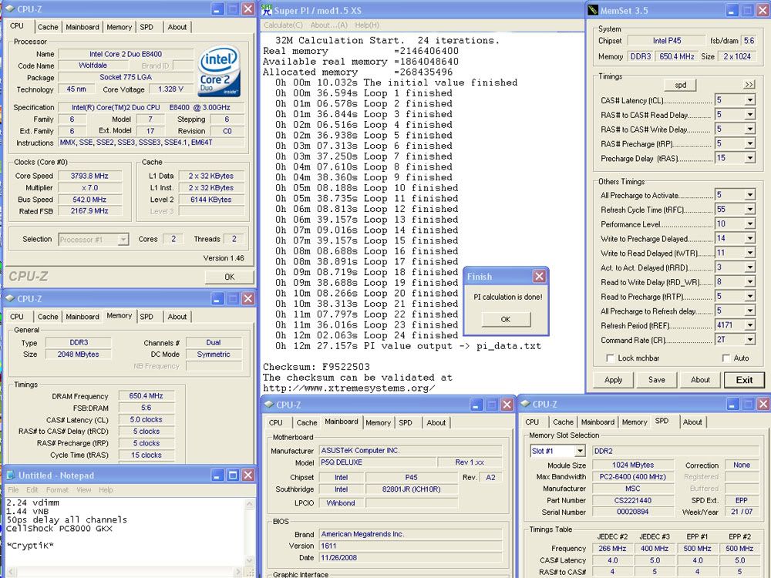The width and height of the screenshot is (771, 578).
Task: Click the Super PI title bar icon
Action: (x=267, y=9)
